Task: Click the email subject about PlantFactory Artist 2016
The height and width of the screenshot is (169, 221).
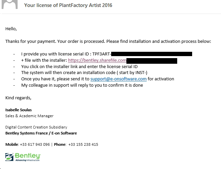Action: [68, 5]
